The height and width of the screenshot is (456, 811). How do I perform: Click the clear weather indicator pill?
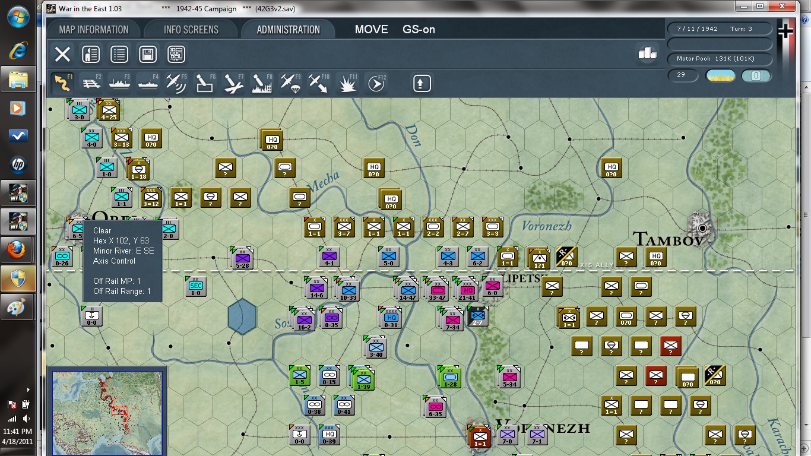pyautogui.click(x=721, y=75)
